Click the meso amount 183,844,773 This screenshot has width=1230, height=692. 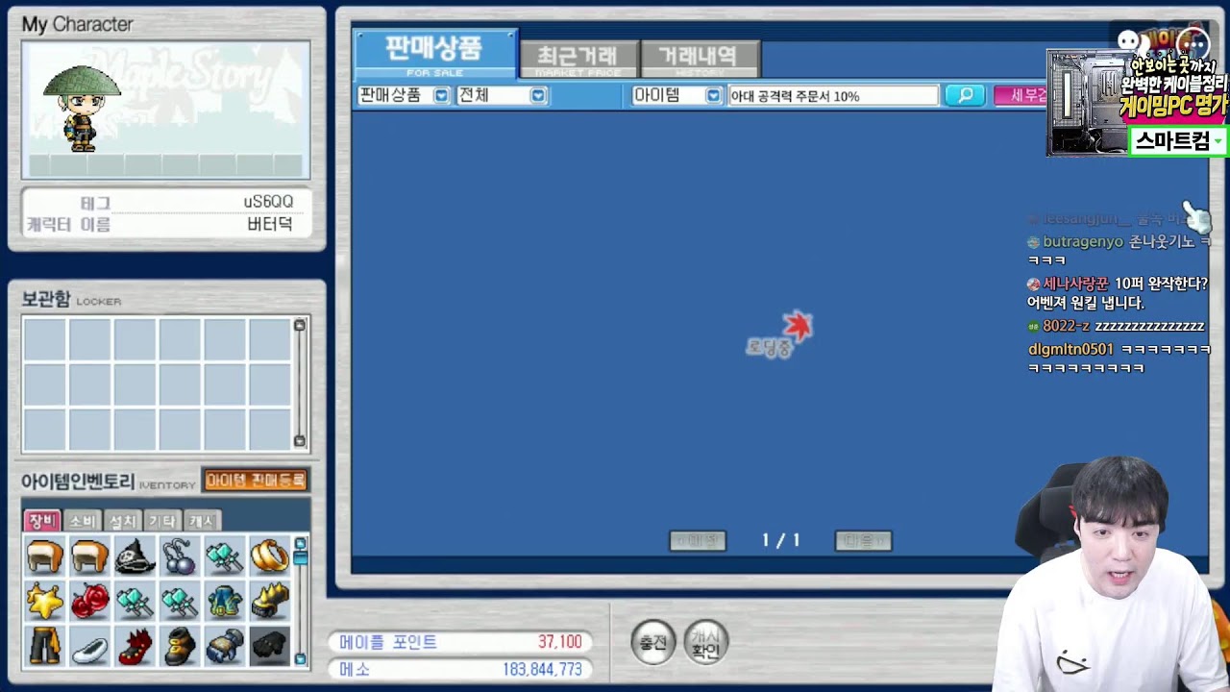coord(542,669)
